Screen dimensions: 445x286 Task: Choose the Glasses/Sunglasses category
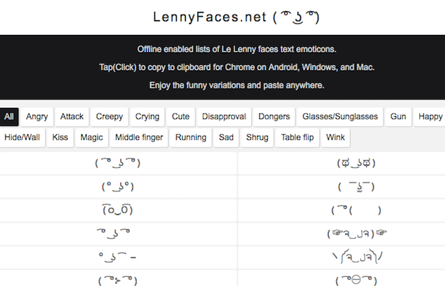point(341,117)
